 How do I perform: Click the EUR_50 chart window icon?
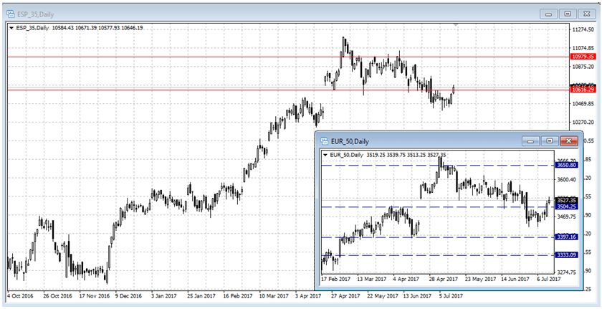pyautogui.click(x=325, y=141)
